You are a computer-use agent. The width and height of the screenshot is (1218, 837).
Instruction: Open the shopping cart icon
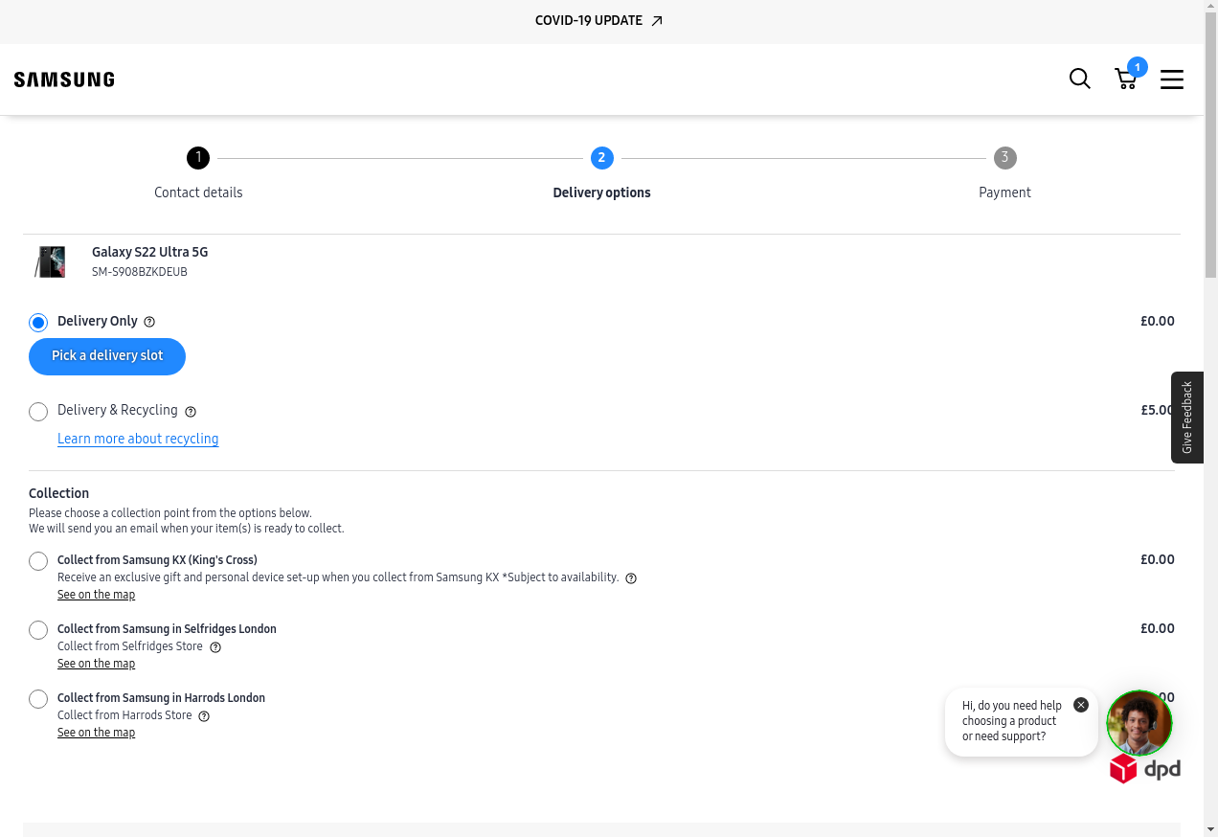(1126, 79)
